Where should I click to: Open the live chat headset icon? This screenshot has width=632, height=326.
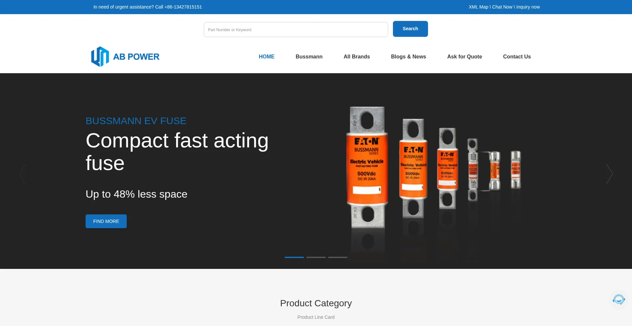[x=619, y=299]
